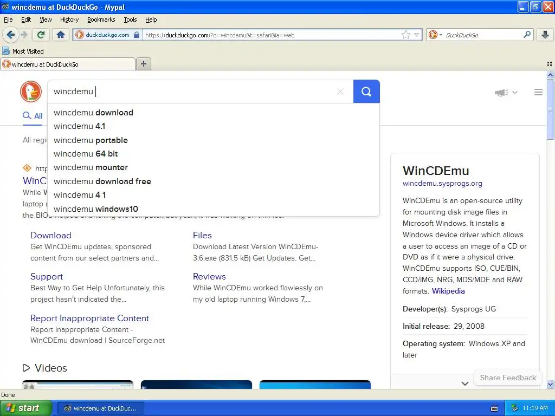Click the vertical scrollbar thumb
The image size is (555, 416).
click(x=550, y=109)
